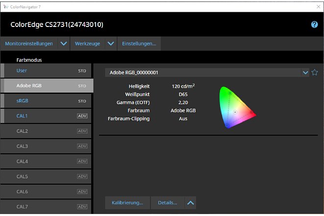Select the CAL5 color mode

46,176
